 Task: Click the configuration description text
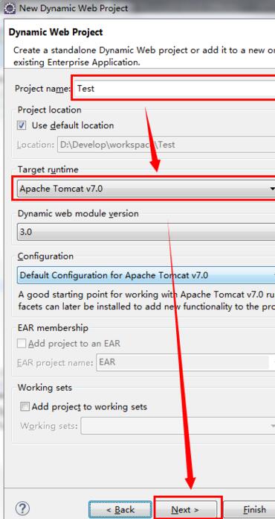click(x=146, y=301)
